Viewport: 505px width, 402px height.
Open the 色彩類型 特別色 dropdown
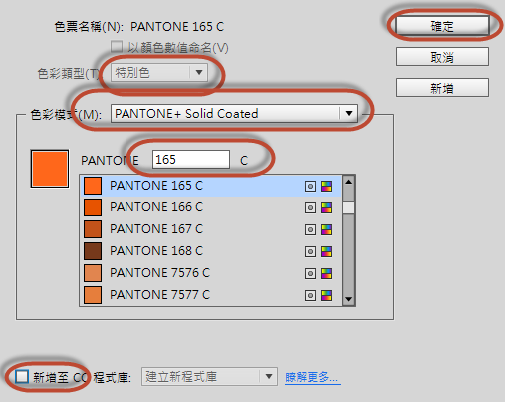click(x=159, y=72)
